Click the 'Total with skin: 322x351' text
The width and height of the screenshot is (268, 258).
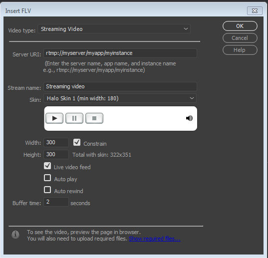point(102,155)
